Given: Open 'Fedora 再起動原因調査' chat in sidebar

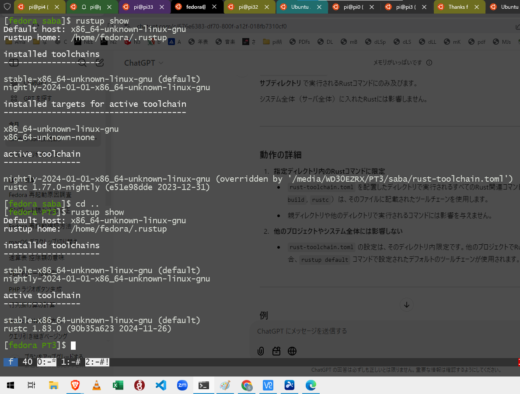Looking at the screenshot, I should point(40,195).
